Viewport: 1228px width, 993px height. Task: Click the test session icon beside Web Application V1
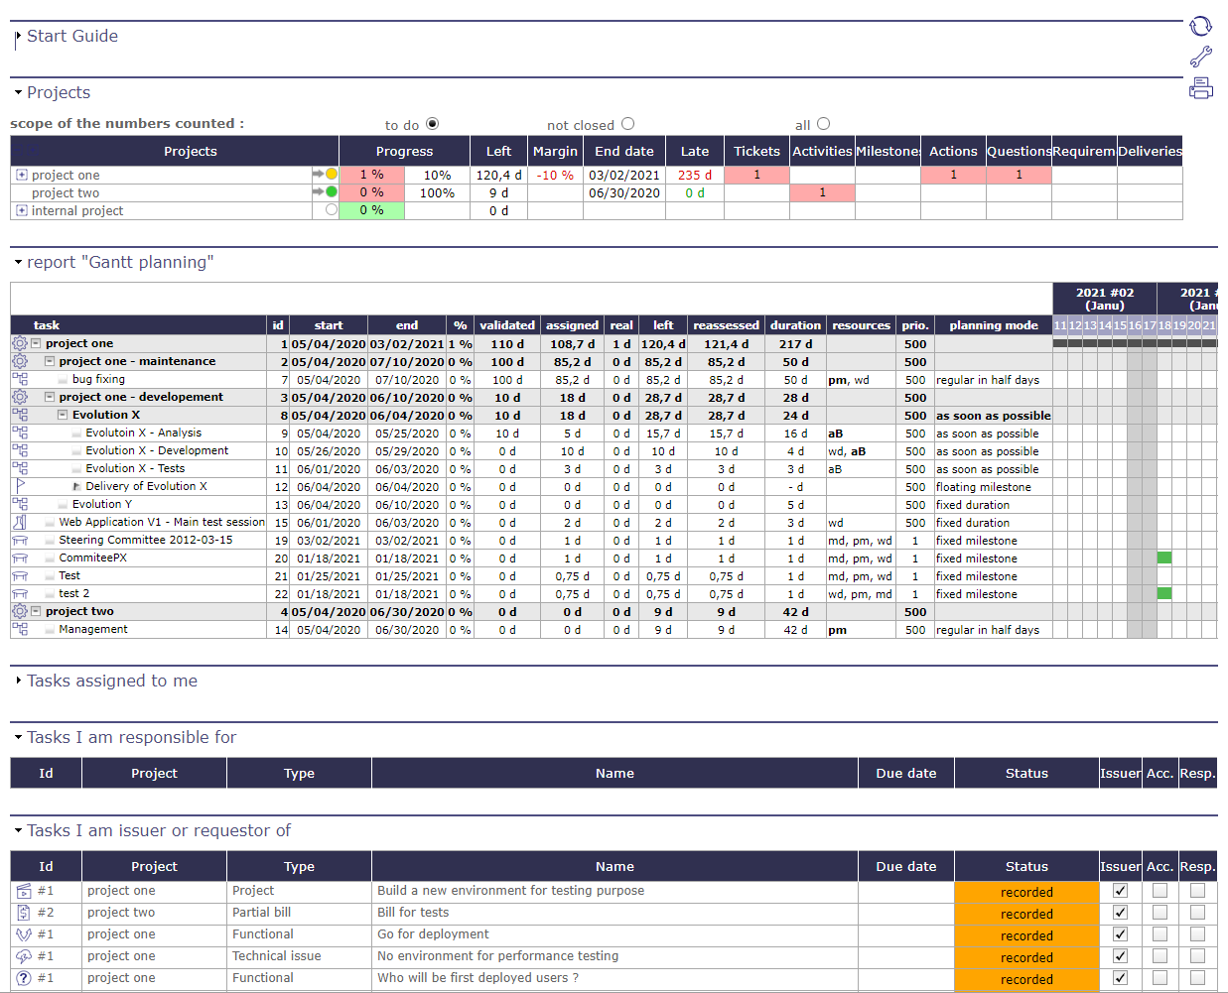click(x=19, y=522)
